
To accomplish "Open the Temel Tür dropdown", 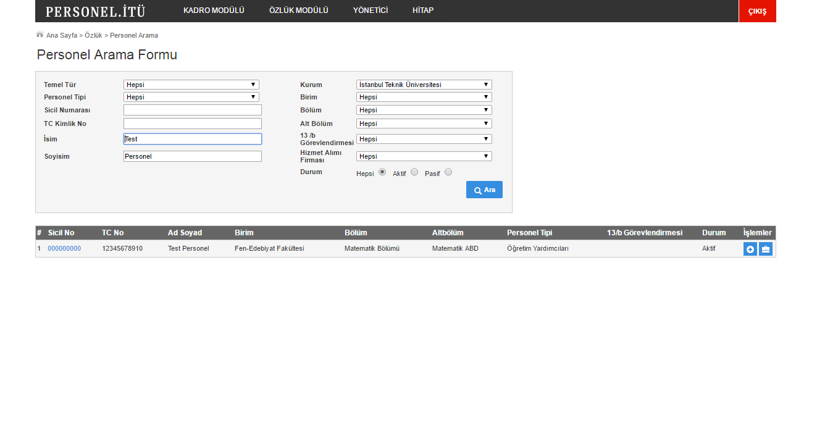I will pos(191,85).
